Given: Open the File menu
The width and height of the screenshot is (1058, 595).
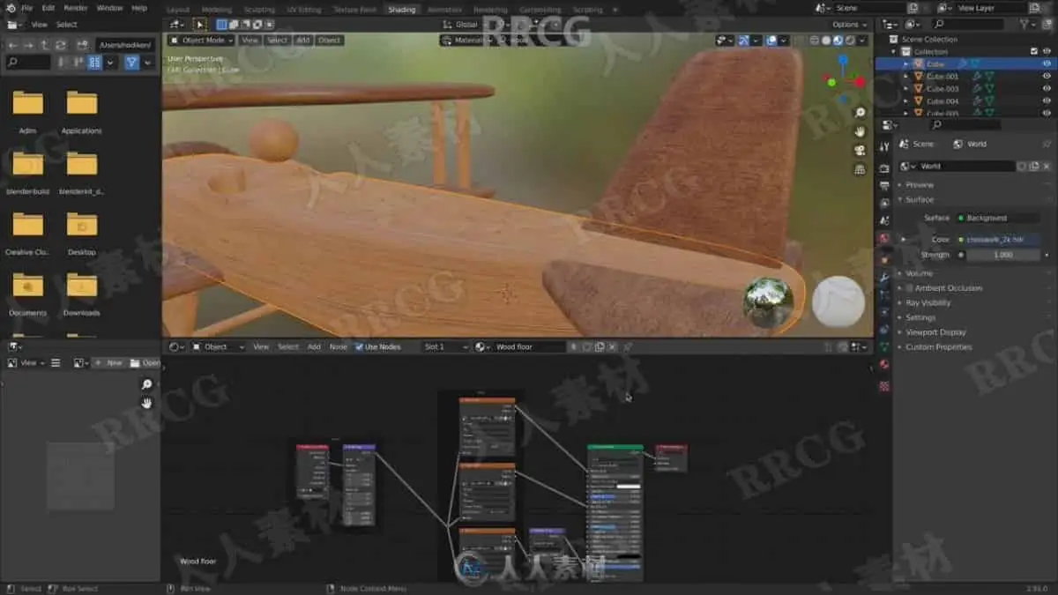Looking at the screenshot, I should 26,8.
